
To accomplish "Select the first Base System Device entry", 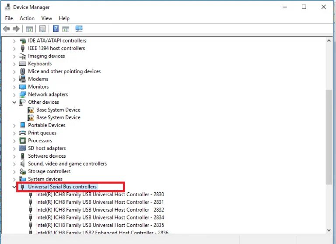I will tap(58, 110).
